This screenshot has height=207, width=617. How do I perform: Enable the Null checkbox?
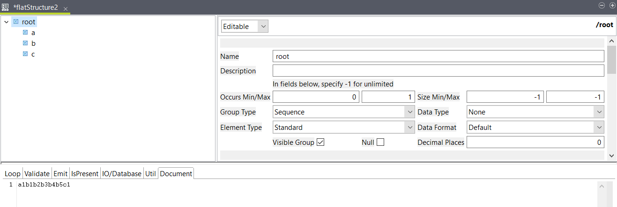pyautogui.click(x=380, y=143)
